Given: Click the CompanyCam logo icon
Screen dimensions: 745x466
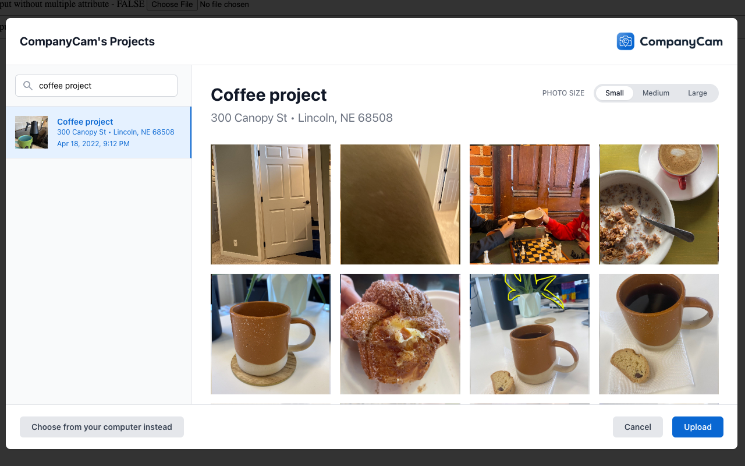Looking at the screenshot, I should (625, 41).
